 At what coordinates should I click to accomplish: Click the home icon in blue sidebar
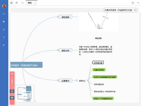(x=4, y=14)
